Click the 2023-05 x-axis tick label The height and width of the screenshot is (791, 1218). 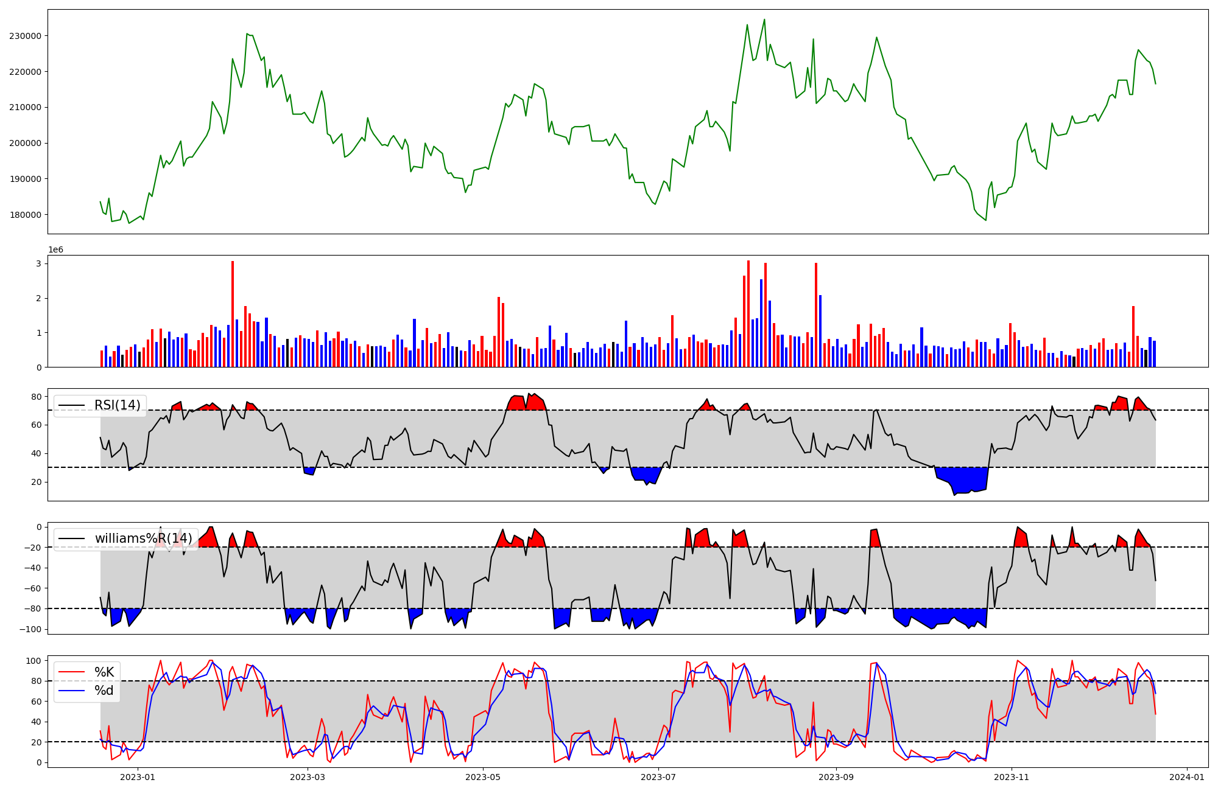[483, 777]
